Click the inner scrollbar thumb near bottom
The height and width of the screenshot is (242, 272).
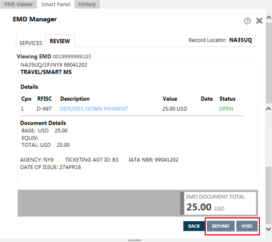point(268,195)
